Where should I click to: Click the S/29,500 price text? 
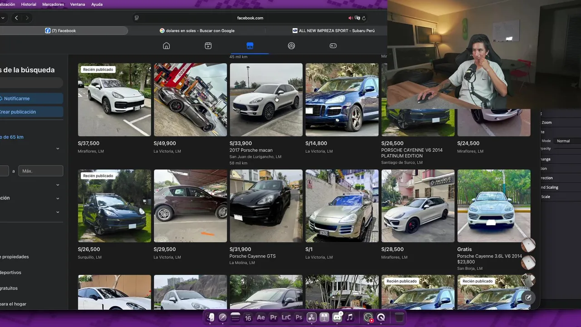pyautogui.click(x=165, y=249)
